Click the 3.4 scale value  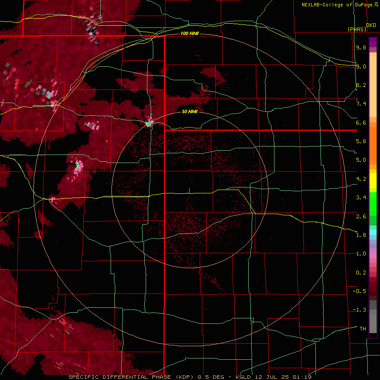pyautogui.click(x=361, y=198)
